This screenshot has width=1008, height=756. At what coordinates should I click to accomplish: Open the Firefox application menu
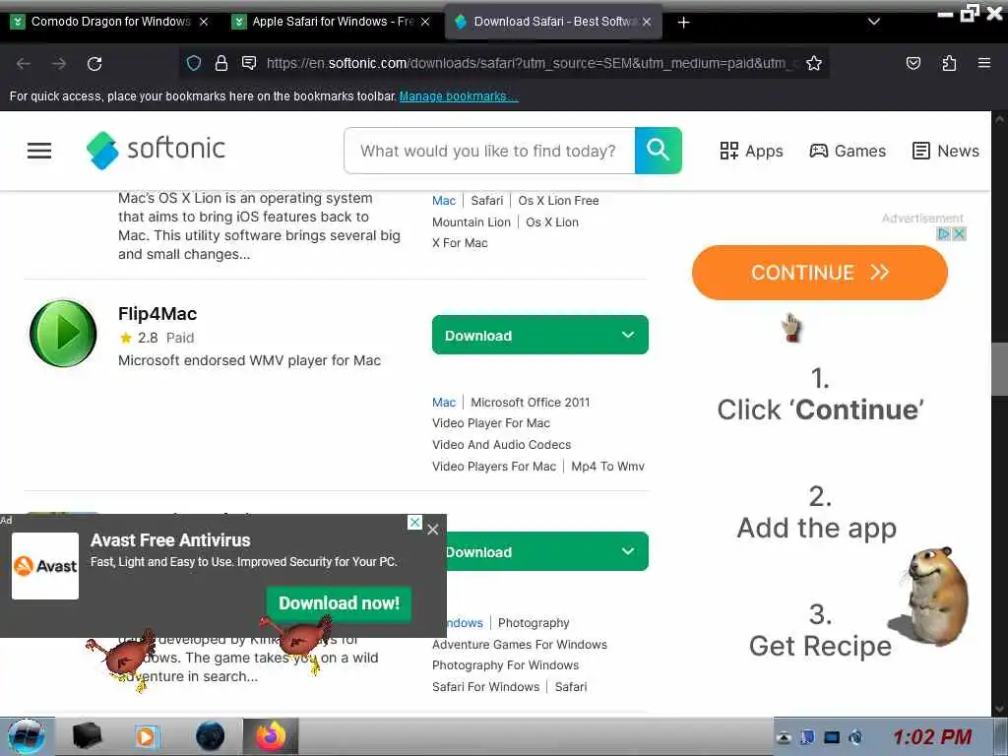tap(984, 63)
